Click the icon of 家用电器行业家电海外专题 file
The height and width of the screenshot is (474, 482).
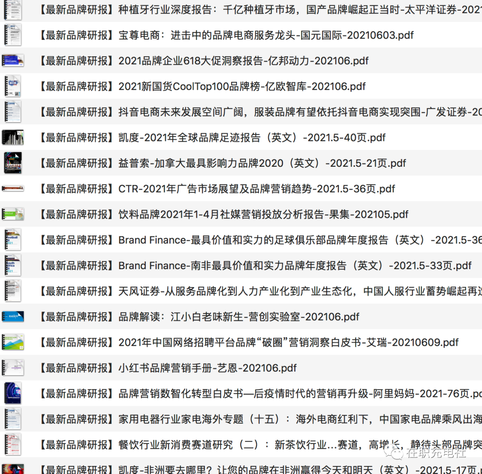click(x=12, y=419)
